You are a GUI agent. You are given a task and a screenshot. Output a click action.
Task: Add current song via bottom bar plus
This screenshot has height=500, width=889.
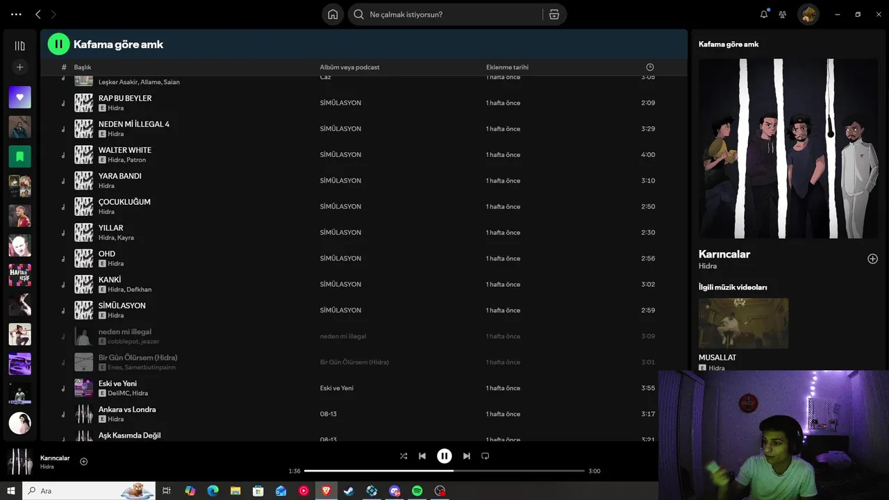pyautogui.click(x=84, y=462)
